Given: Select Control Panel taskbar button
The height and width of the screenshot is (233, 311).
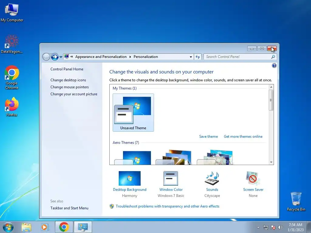Looking at the screenshot, I should click(83, 227).
